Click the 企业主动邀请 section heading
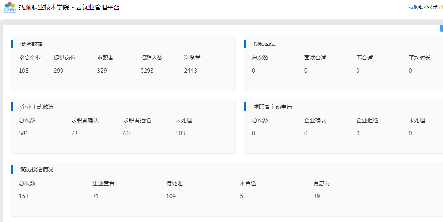443x222 pixels. click(37, 107)
